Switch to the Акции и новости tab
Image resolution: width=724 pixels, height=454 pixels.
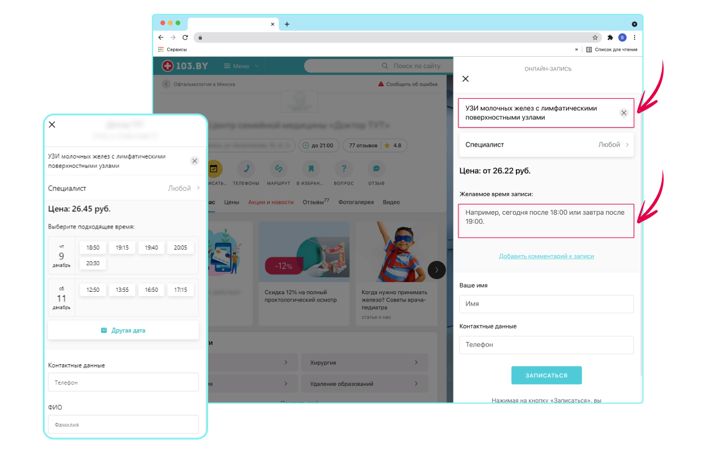point(271,203)
